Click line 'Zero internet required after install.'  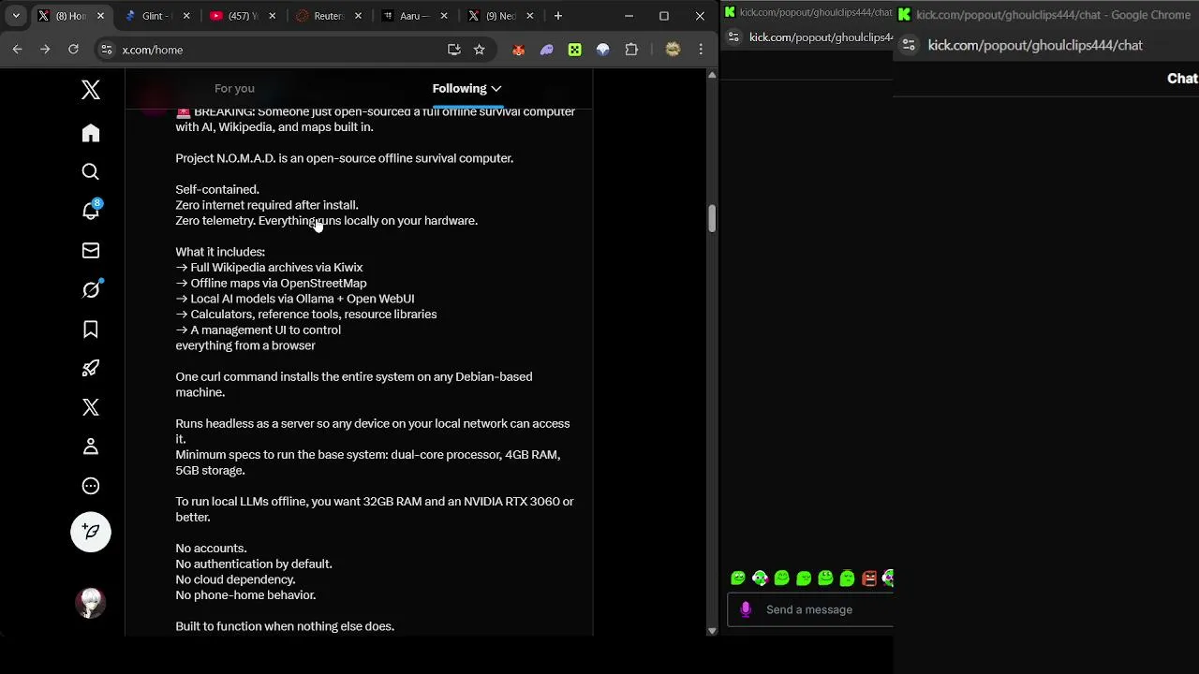[x=267, y=205]
